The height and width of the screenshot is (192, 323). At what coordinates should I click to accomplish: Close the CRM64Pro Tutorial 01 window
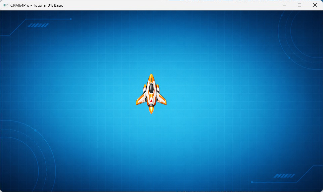coord(315,5)
